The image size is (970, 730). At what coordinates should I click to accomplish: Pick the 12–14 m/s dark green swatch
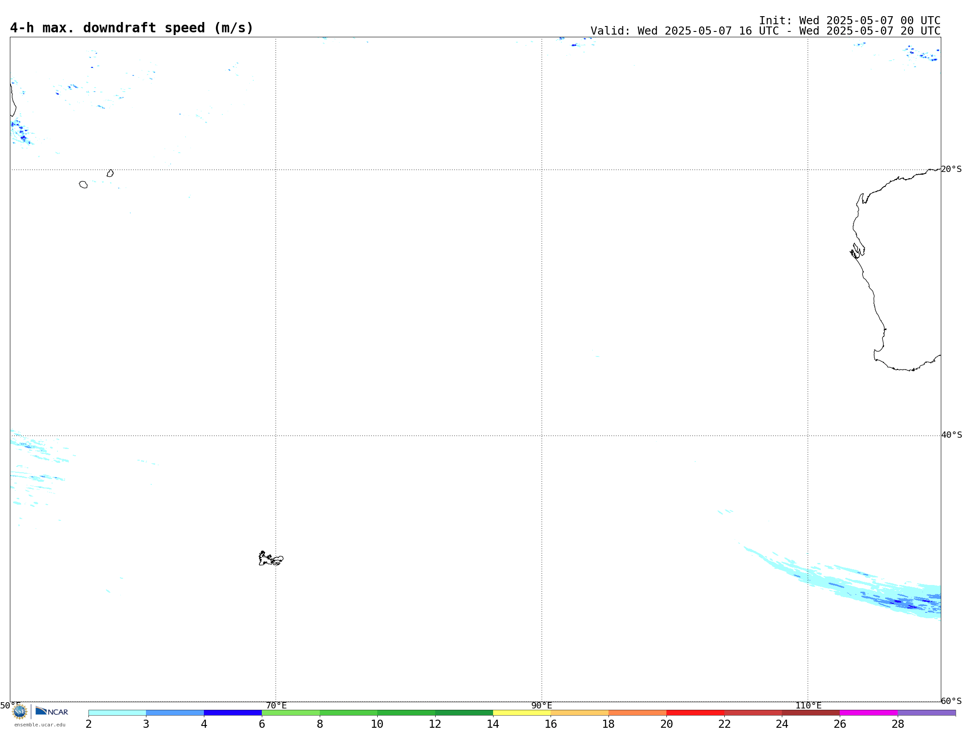(x=464, y=712)
